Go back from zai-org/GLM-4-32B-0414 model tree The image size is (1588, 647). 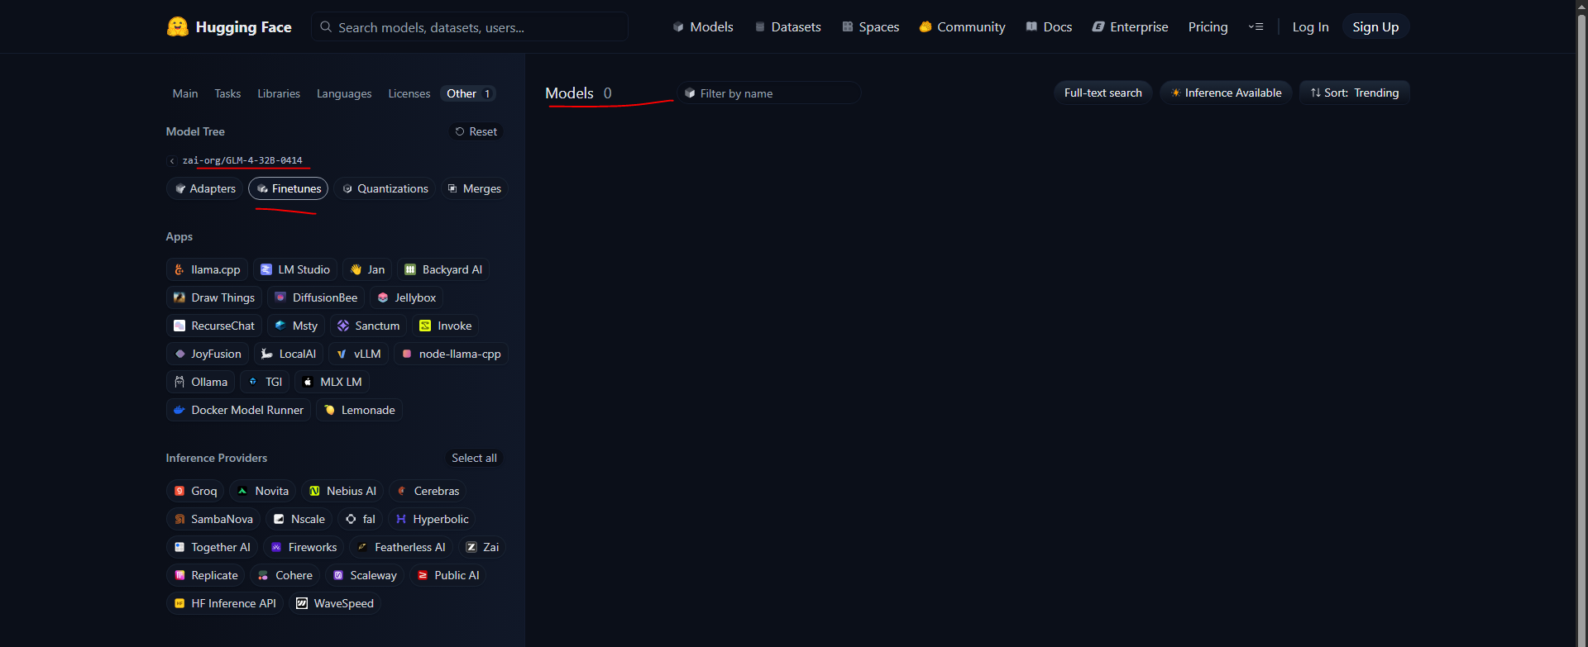point(172,161)
